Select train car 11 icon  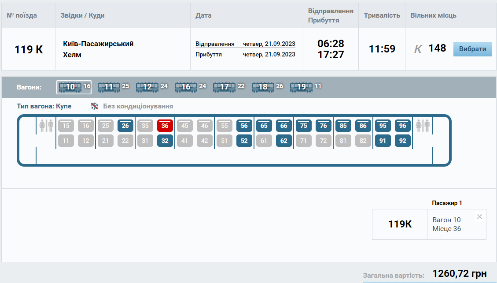click(109, 87)
